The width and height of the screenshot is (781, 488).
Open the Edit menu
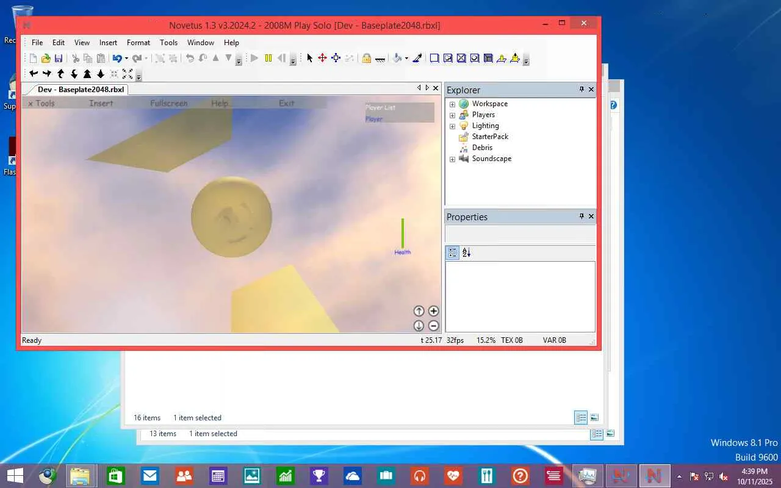59,43
